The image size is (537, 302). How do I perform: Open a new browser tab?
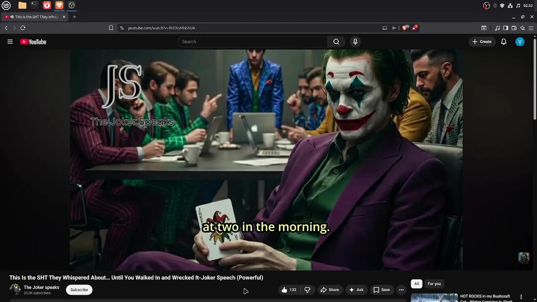coord(74,17)
